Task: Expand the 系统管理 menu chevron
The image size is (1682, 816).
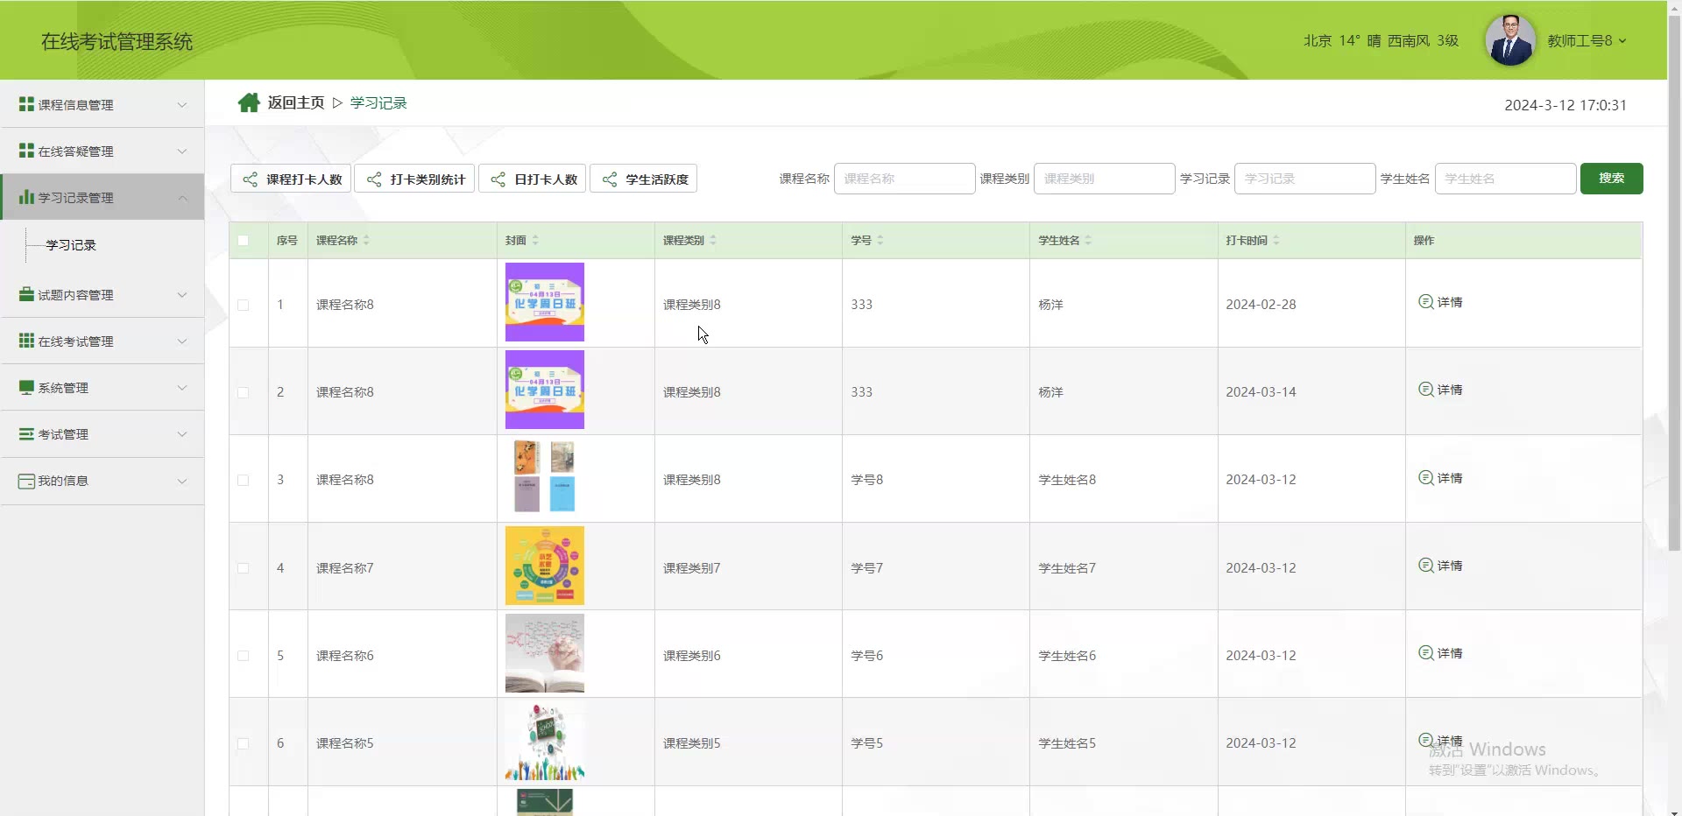Action: tap(182, 388)
